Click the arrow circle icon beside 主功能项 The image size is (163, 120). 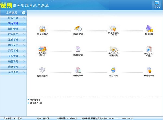click(23, 13)
